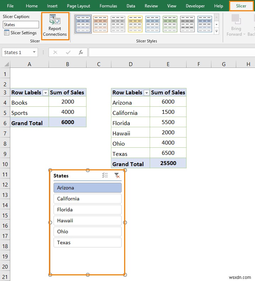Click the Insert Function fx icon
The width and height of the screenshot is (255, 281).
81,52
